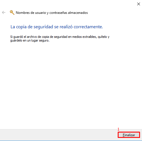142x141 pixels.
Task: Click the word 'seguridad' in the blue heading
Action: pyautogui.click(x=43, y=27)
